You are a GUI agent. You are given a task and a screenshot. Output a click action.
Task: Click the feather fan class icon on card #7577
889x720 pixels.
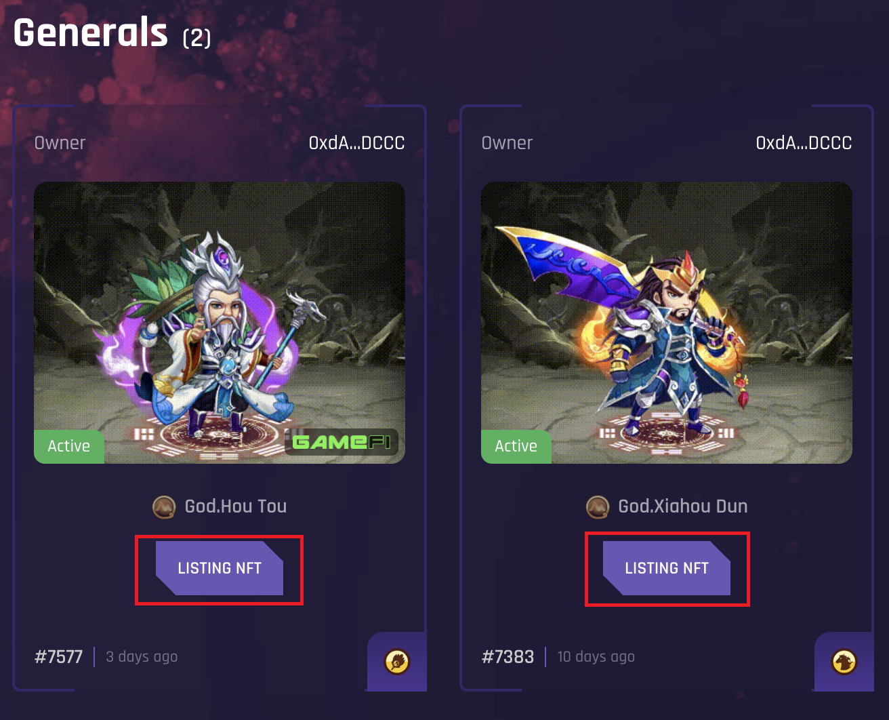click(x=397, y=661)
